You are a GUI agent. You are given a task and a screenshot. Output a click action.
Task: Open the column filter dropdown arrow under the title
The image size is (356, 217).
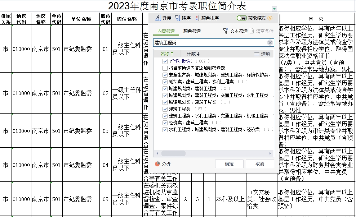(x=274, y=9)
